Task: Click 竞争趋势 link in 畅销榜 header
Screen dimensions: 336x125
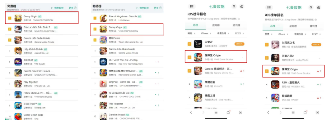Action: coord(142,8)
